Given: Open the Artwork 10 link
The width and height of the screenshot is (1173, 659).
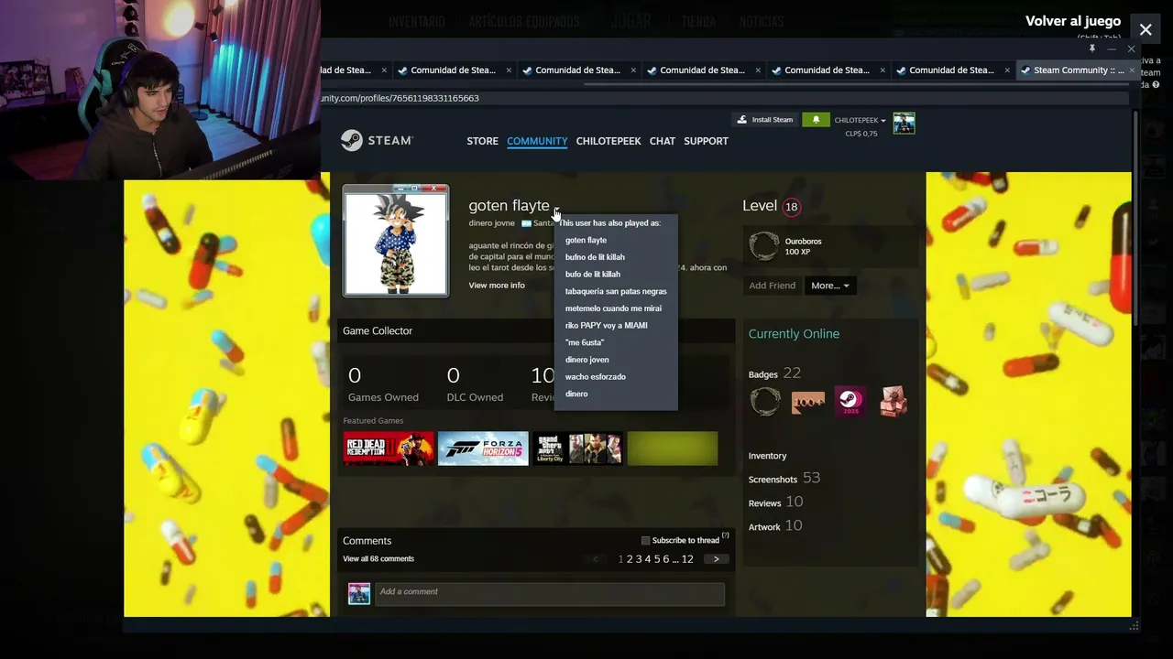Looking at the screenshot, I should point(775,526).
